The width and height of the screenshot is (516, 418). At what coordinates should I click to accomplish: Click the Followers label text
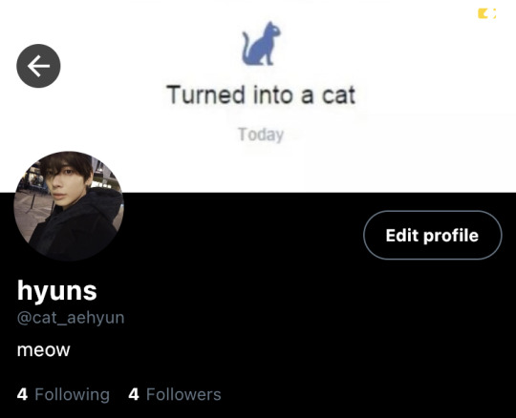point(183,394)
